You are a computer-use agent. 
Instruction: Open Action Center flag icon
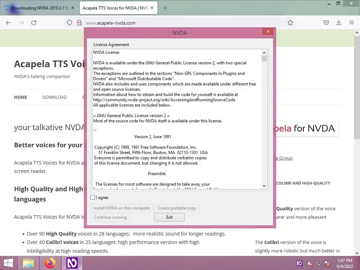[327, 263]
